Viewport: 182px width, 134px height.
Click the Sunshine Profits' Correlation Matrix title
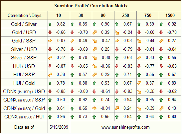point(91,6)
